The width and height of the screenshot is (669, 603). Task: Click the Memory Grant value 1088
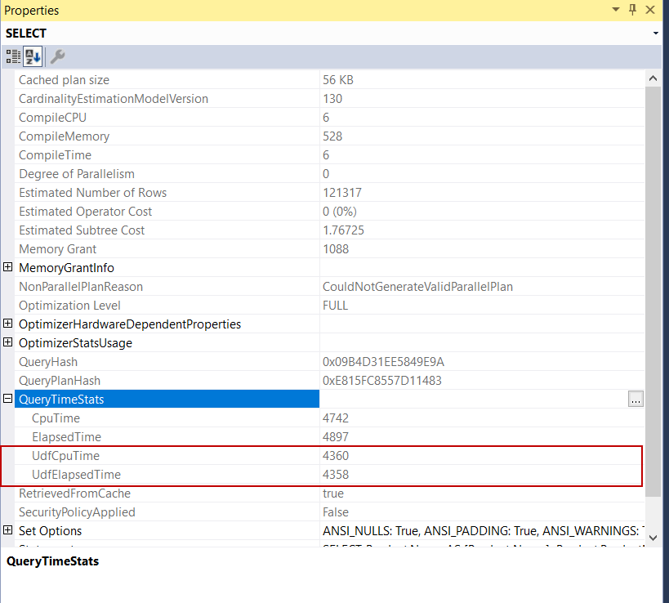pyautogui.click(x=336, y=248)
